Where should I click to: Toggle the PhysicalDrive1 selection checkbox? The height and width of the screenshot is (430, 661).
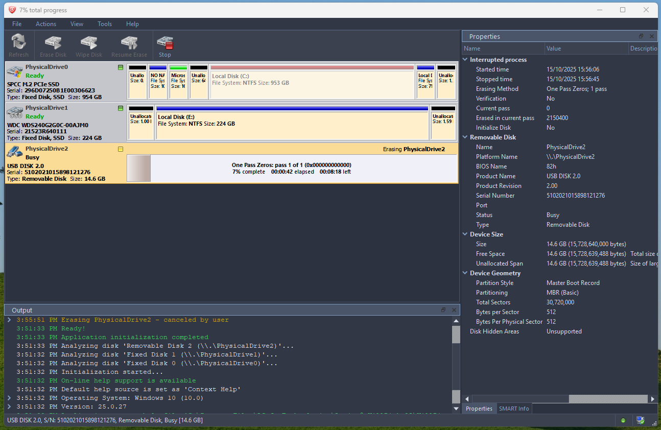[121, 108]
